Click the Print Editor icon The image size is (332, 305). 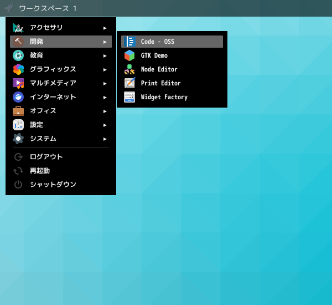[x=129, y=83]
